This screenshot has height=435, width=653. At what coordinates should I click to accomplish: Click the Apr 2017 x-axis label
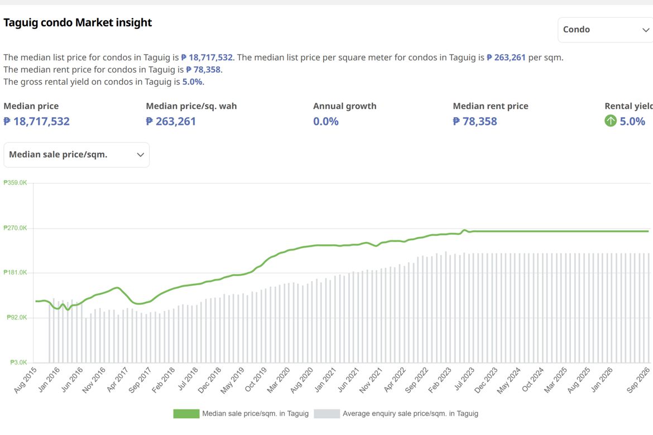117,380
